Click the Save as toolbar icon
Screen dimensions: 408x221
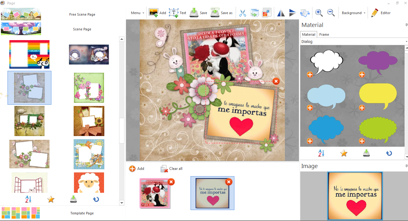pos(215,13)
